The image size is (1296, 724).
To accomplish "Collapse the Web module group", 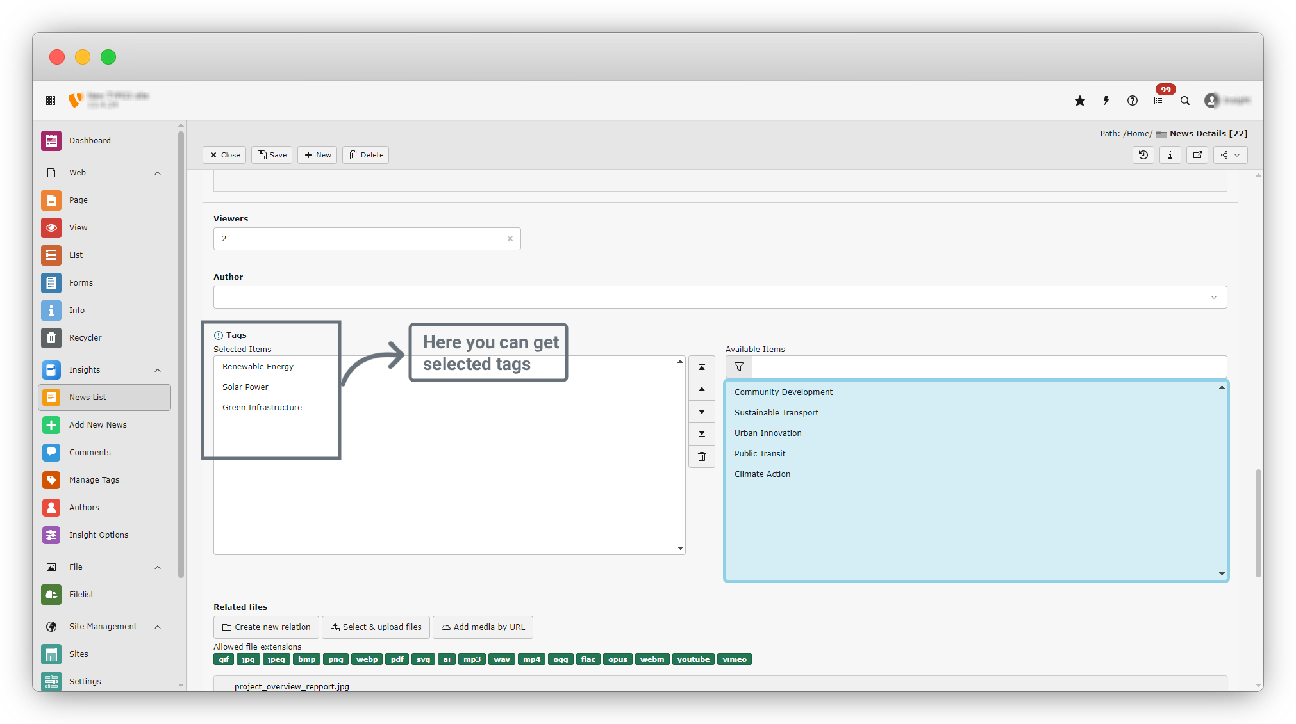I will click(158, 173).
